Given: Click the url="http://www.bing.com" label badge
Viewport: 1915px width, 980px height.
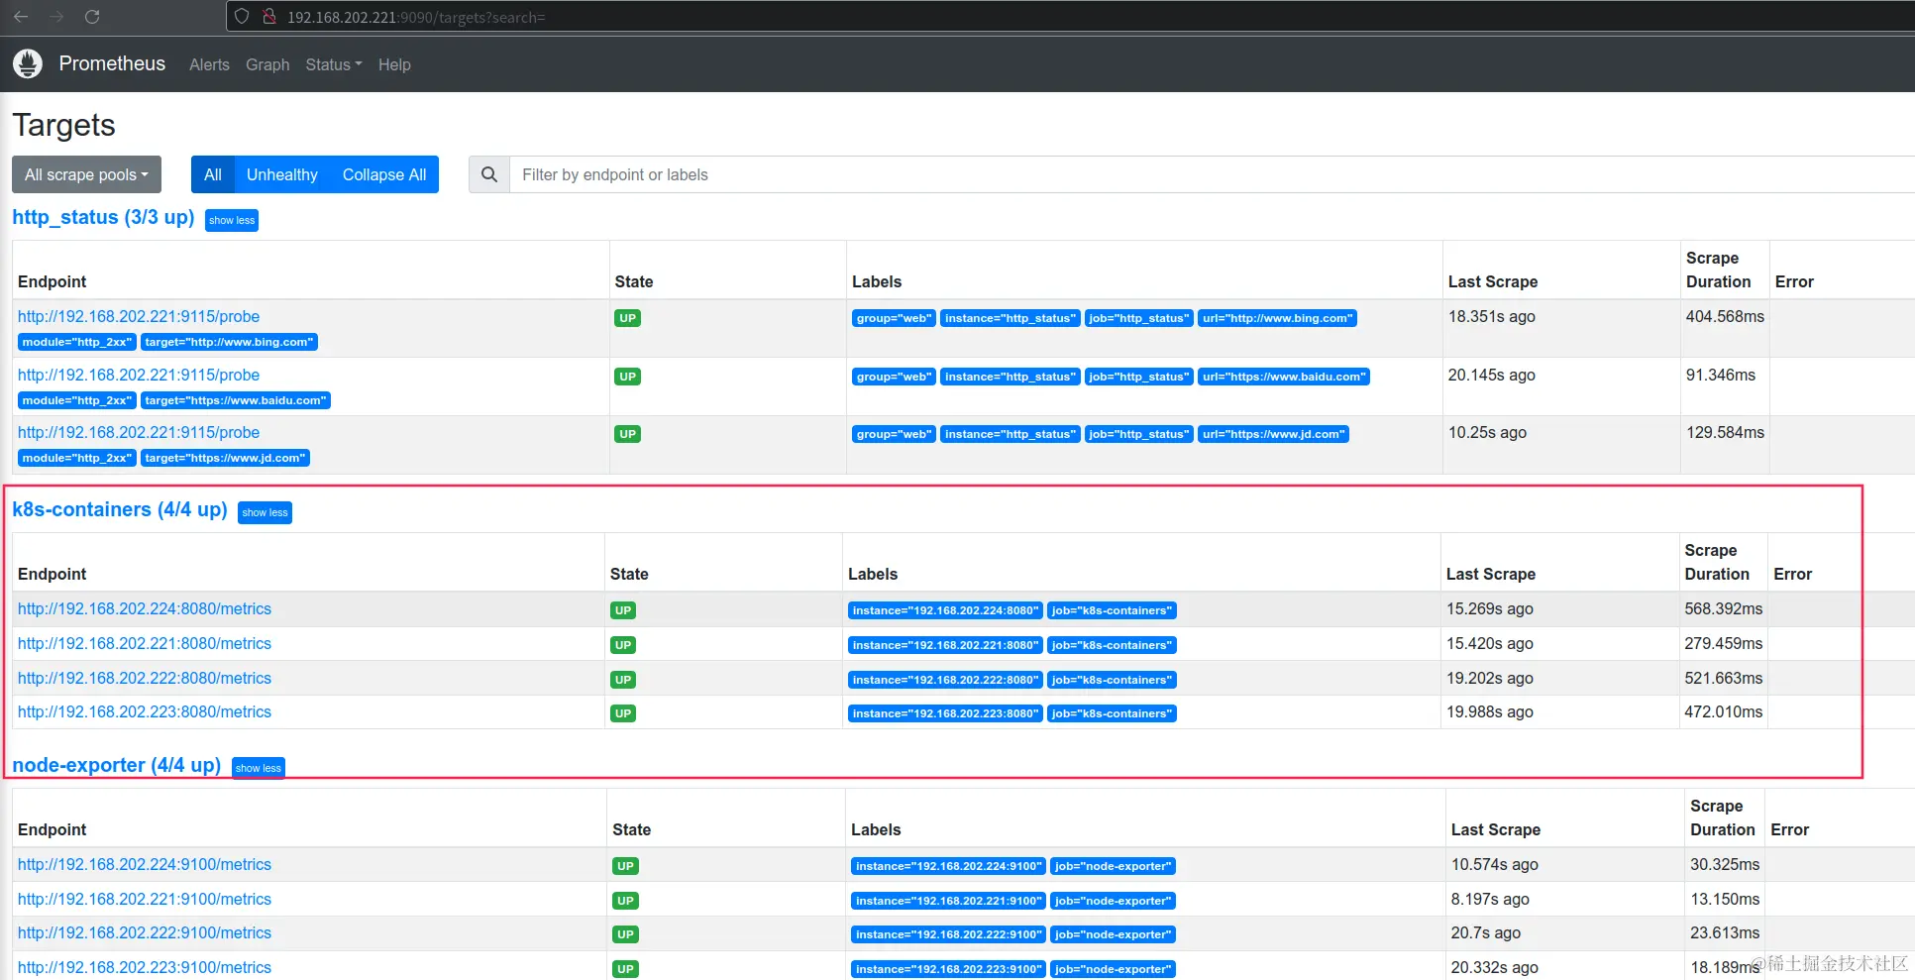Looking at the screenshot, I should [1277, 318].
